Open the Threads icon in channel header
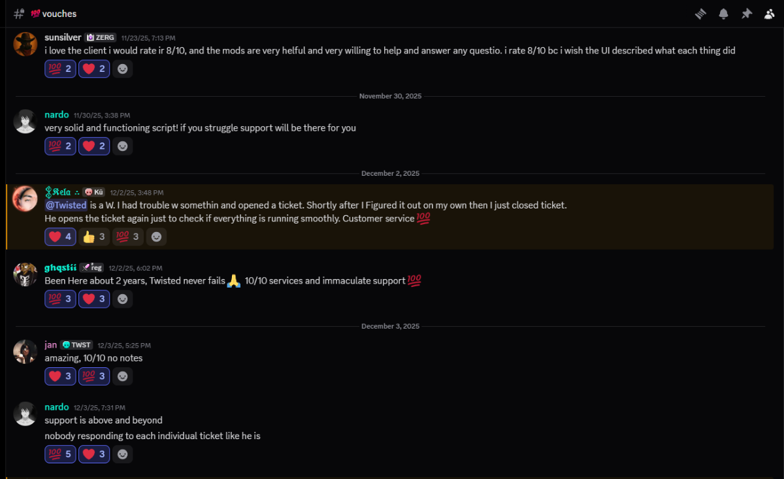 click(701, 14)
